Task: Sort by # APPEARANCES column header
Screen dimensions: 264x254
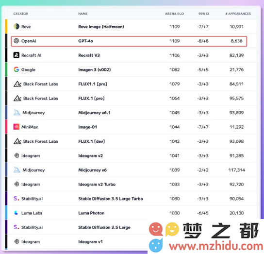Action: tap(238, 14)
